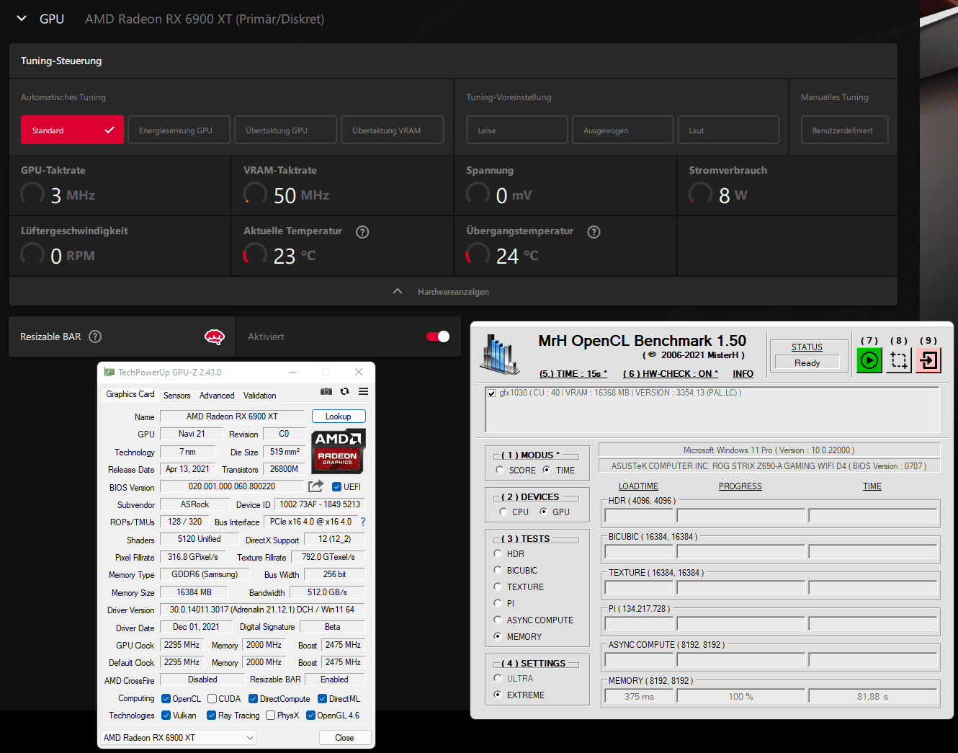Toggle the CUDA checkbox
Screen dimensions: 958x753
[212, 699]
